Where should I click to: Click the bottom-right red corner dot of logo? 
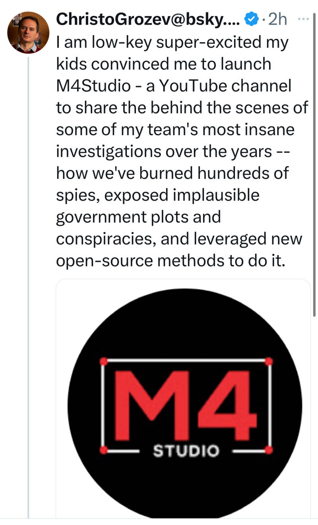click(269, 450)
